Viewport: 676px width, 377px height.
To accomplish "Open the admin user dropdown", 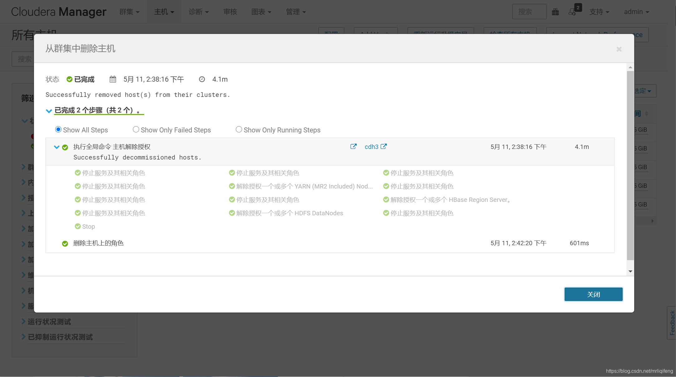I will tap(636, 12).
